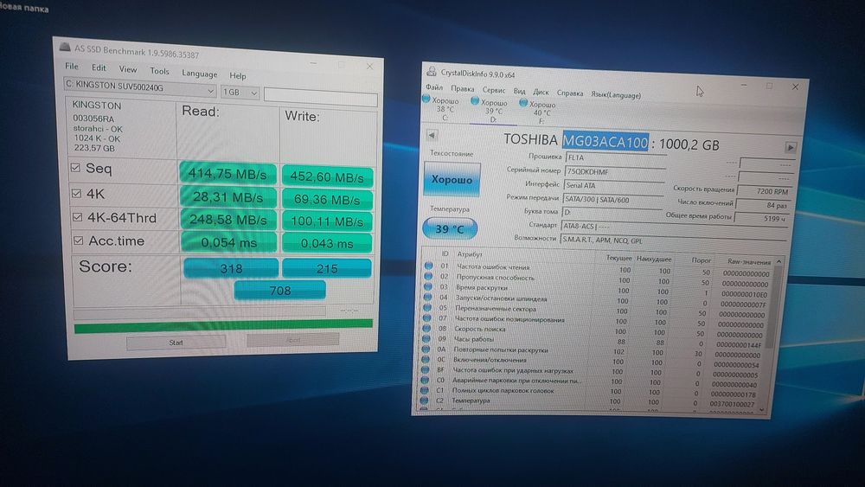Screen dimensions: 865x487
Task: Click the Serial ATA interface field
Action: point(613,186)
